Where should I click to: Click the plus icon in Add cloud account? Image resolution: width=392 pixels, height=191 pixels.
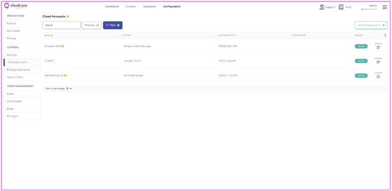pos(383,25)
